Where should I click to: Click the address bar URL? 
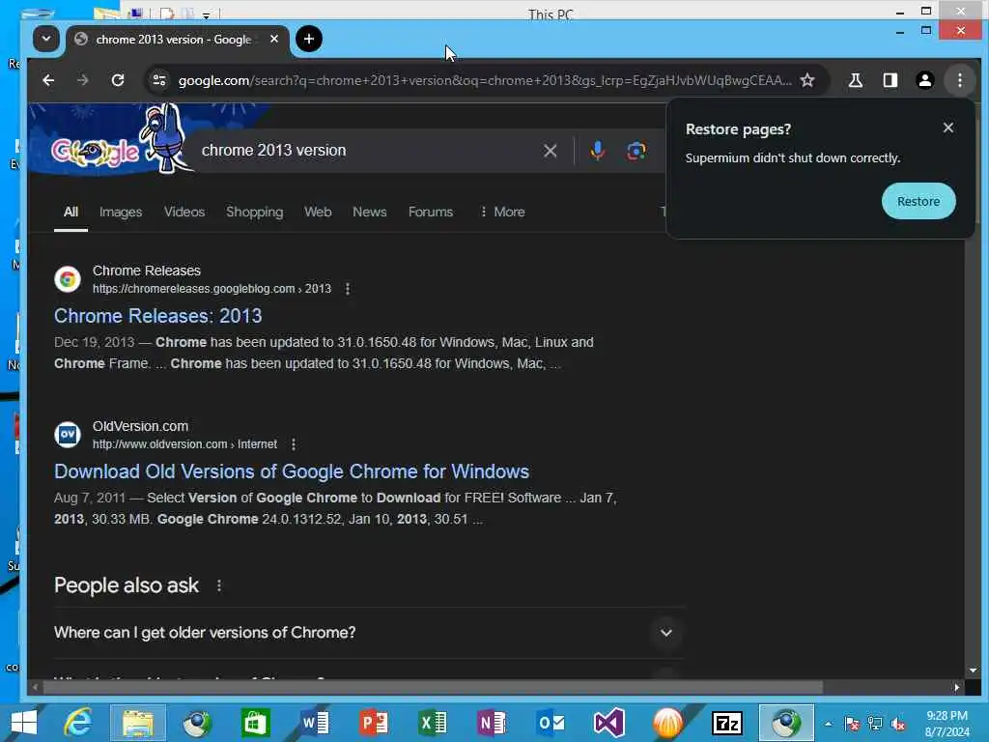click(485, 80)
